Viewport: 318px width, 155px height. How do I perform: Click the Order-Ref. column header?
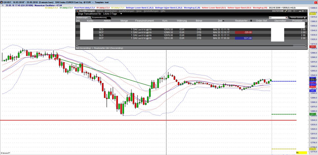click(x=262, y=21)
